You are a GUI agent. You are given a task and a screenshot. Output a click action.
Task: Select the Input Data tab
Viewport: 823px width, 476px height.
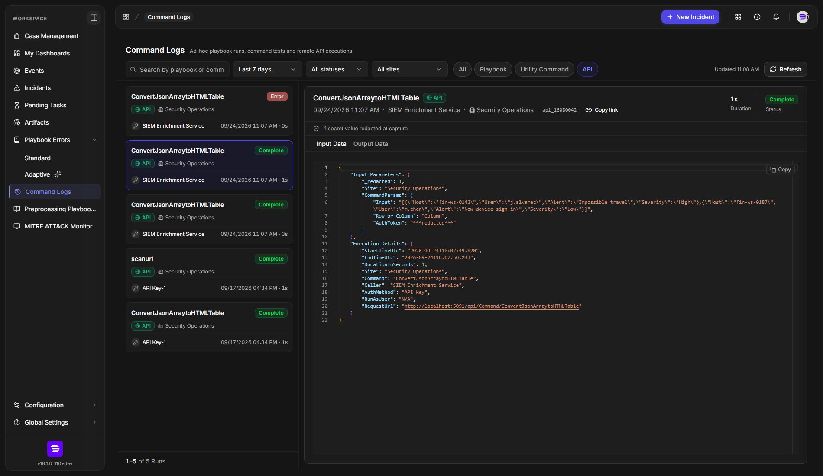[x=331, y=144]
